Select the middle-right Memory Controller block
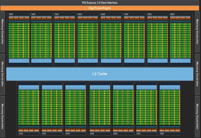Viewport: 201px width, 138px height. (198, 73)
